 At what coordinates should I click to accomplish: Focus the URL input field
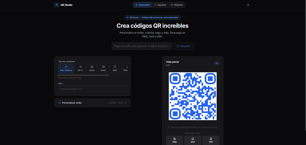92,89
